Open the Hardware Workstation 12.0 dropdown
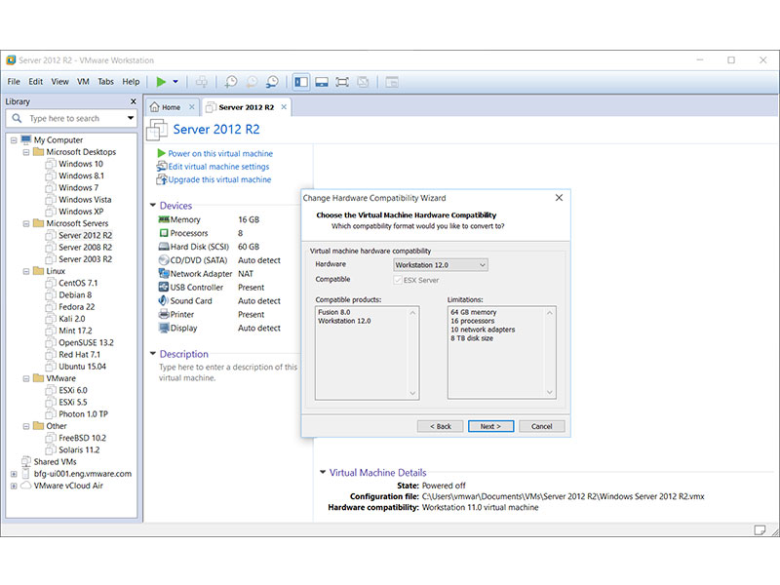 click(441, 265)
